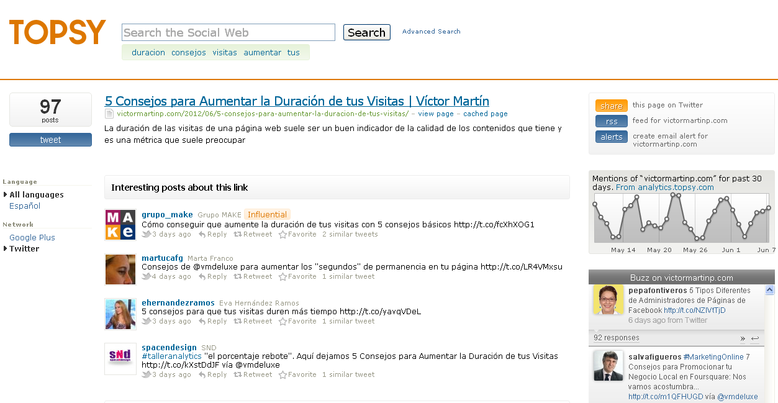Click the 'cached page' link
The height and width of the screenshot is (403, 778).
tap(486, 114)
